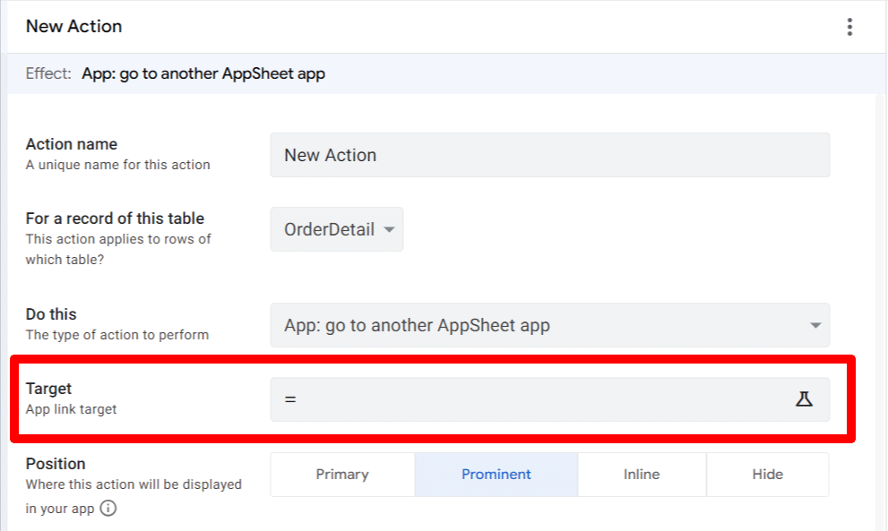
Task: Click the arrow at the Do this field's right end
Action: 815,326
